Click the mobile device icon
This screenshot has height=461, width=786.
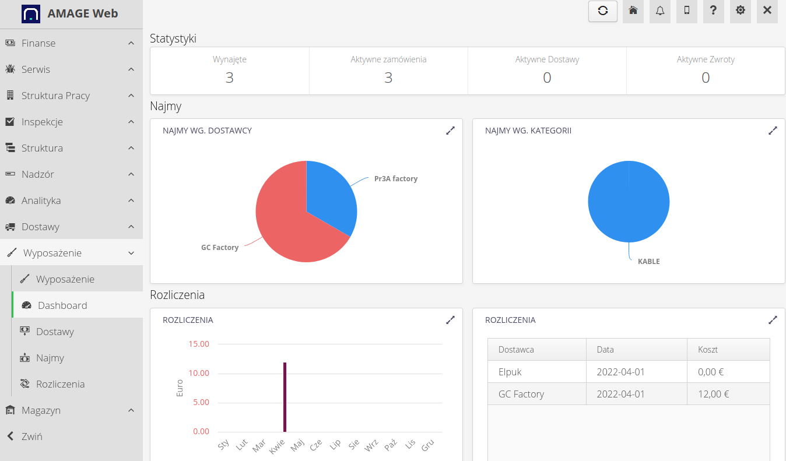686,11
